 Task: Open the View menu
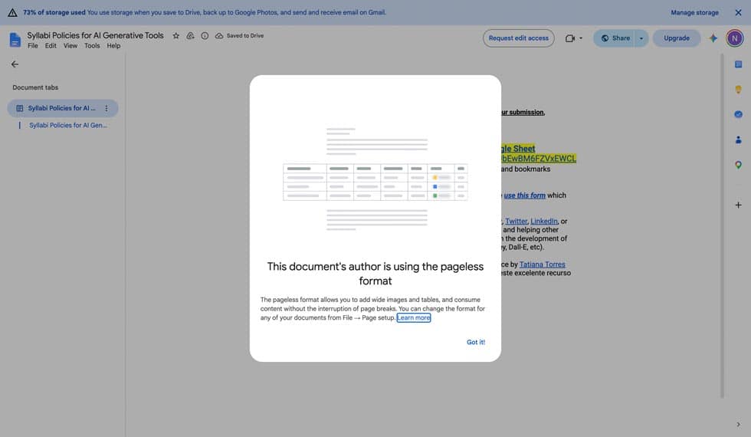click(x=71, y=46)
